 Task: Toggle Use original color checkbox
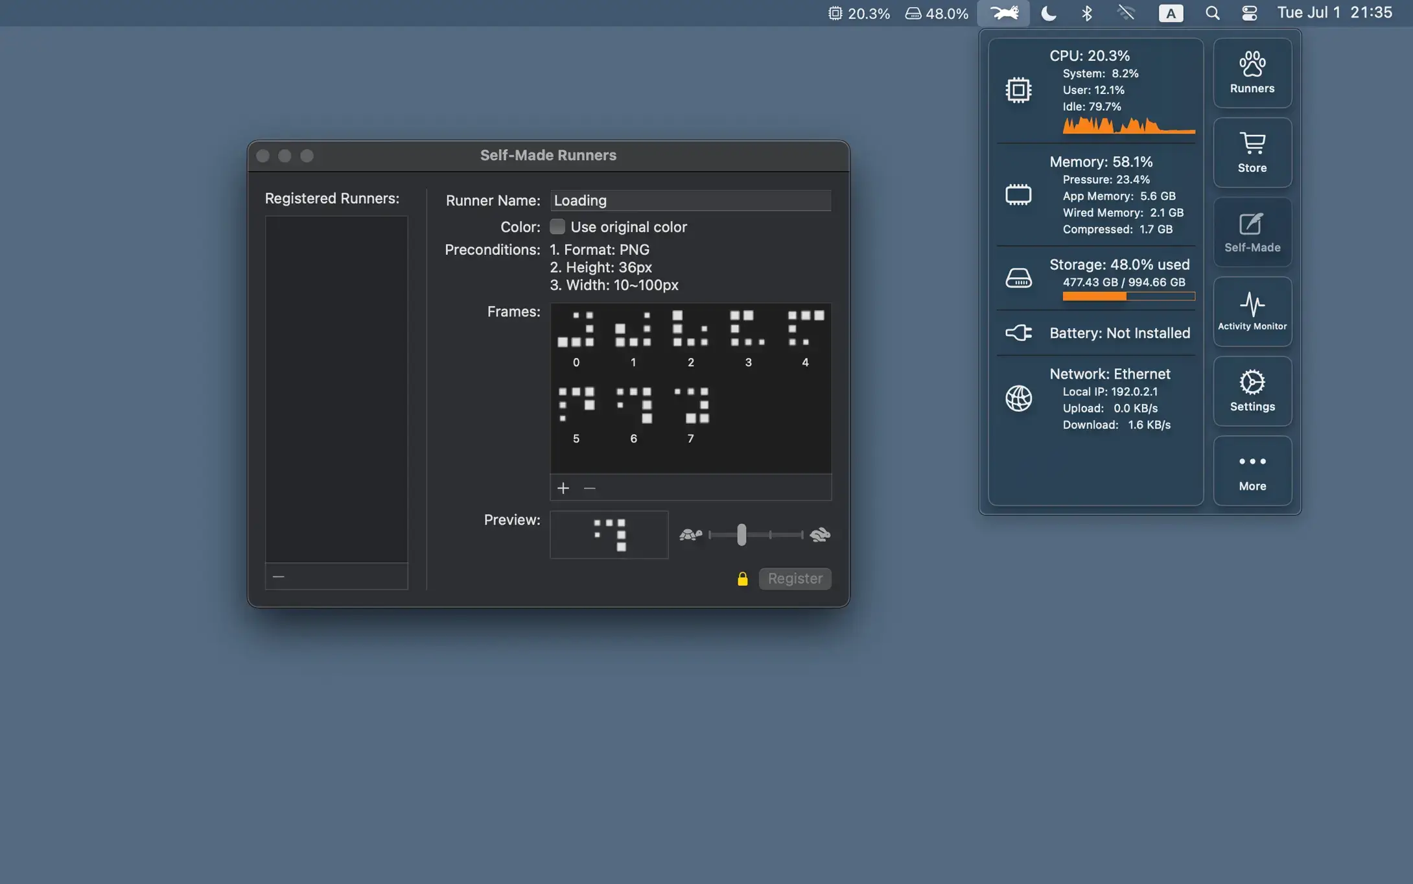point(557,227)
